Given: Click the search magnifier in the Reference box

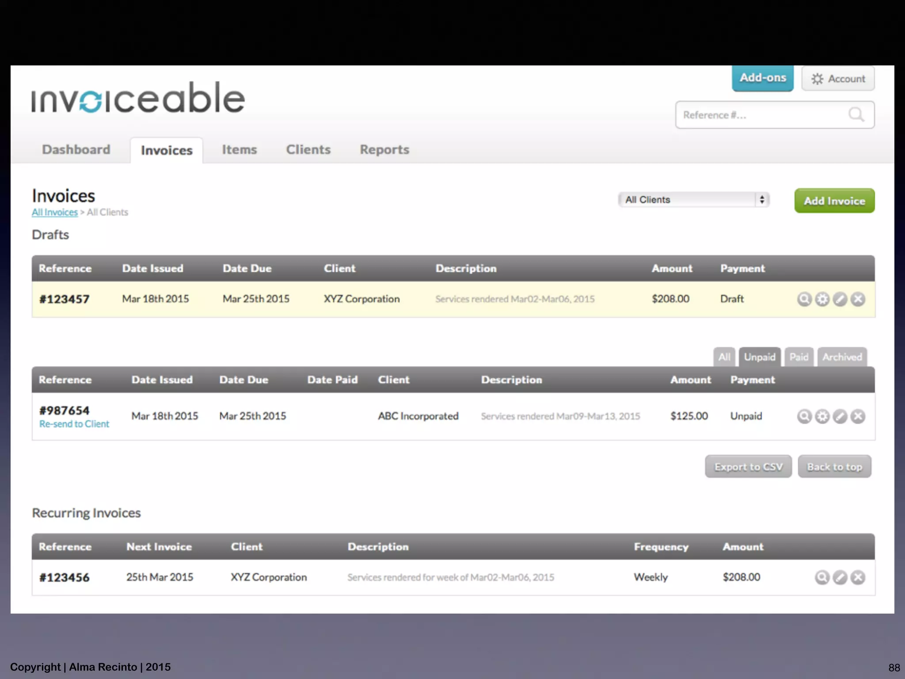Looking at the screenshot, I should (856, 115).
